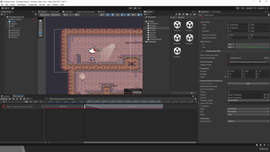This screenshot has height=152, width=270.
Task: Open the Inspector help icon for StaticCam2
Action: [269, 15]
